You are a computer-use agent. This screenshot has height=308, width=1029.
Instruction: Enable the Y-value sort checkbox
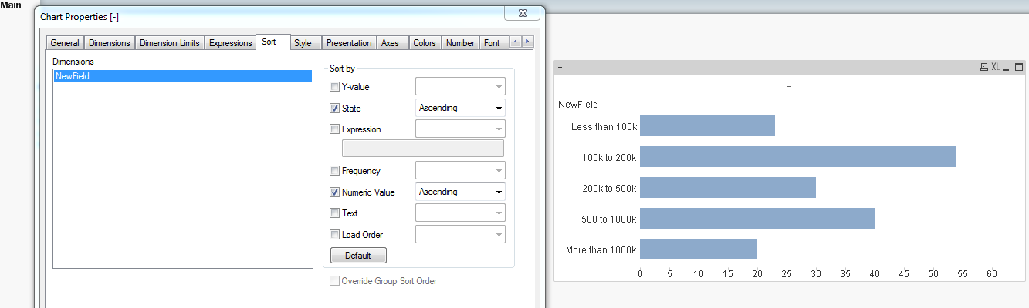coord(334,87)
